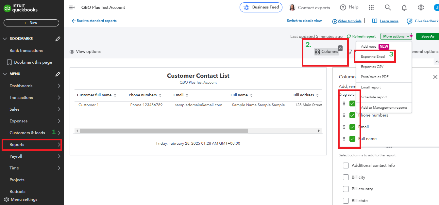Click the green Save As button
439x205 pixels.
tap(427, 37)
